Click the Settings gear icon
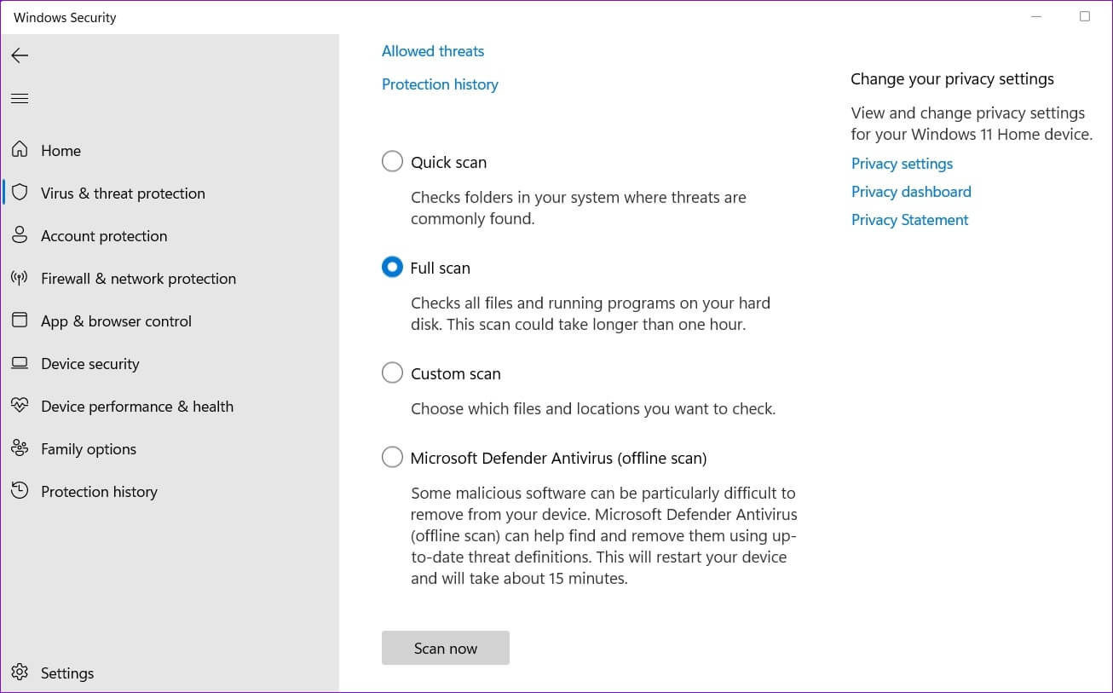 (x=20, y=673)
